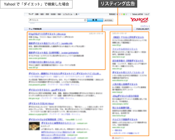Open the scone recipe thumbnail image
This screenshot has width=175, height=140.
[34, 126]
